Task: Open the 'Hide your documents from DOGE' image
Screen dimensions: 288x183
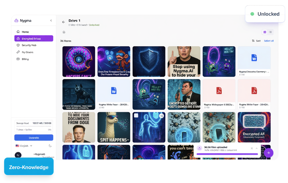Action: (x=79, y=127)
